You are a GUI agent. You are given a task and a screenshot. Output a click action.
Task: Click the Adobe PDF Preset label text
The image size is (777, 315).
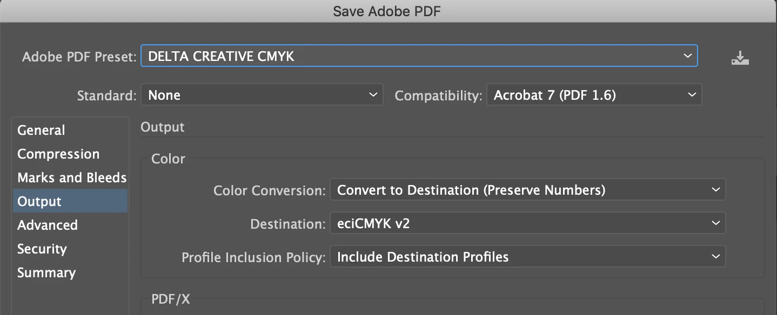(x=79, y=57)
